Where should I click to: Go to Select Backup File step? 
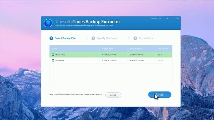click(65, 38)
